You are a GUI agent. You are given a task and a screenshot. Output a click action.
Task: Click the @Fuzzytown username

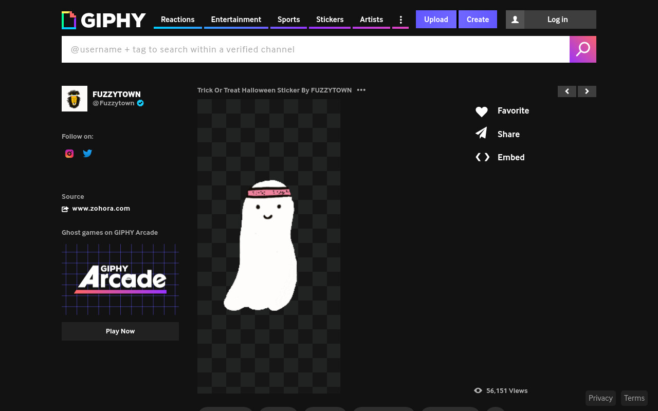point(114,103)
